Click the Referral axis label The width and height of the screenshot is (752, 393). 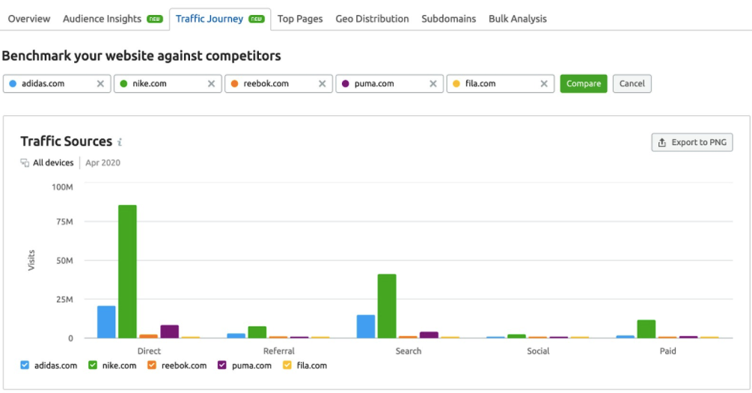click(278, 351)
